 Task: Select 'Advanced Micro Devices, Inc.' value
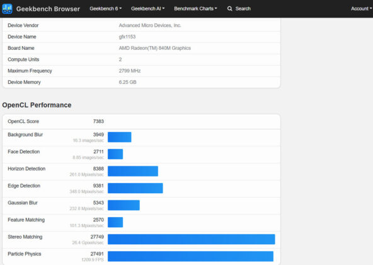[x=150, y=25]
